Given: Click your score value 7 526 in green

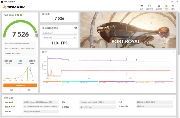Looking at the screenshot, I should (x=8, y=64).
